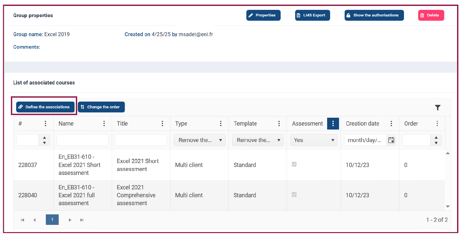Decrease the # filter value
Screen dimensions: 464x239
click(x=45, y=143)
